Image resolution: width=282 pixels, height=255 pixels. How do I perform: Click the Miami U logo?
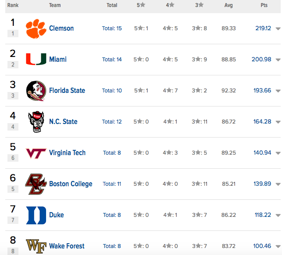[x=35, y=60]
